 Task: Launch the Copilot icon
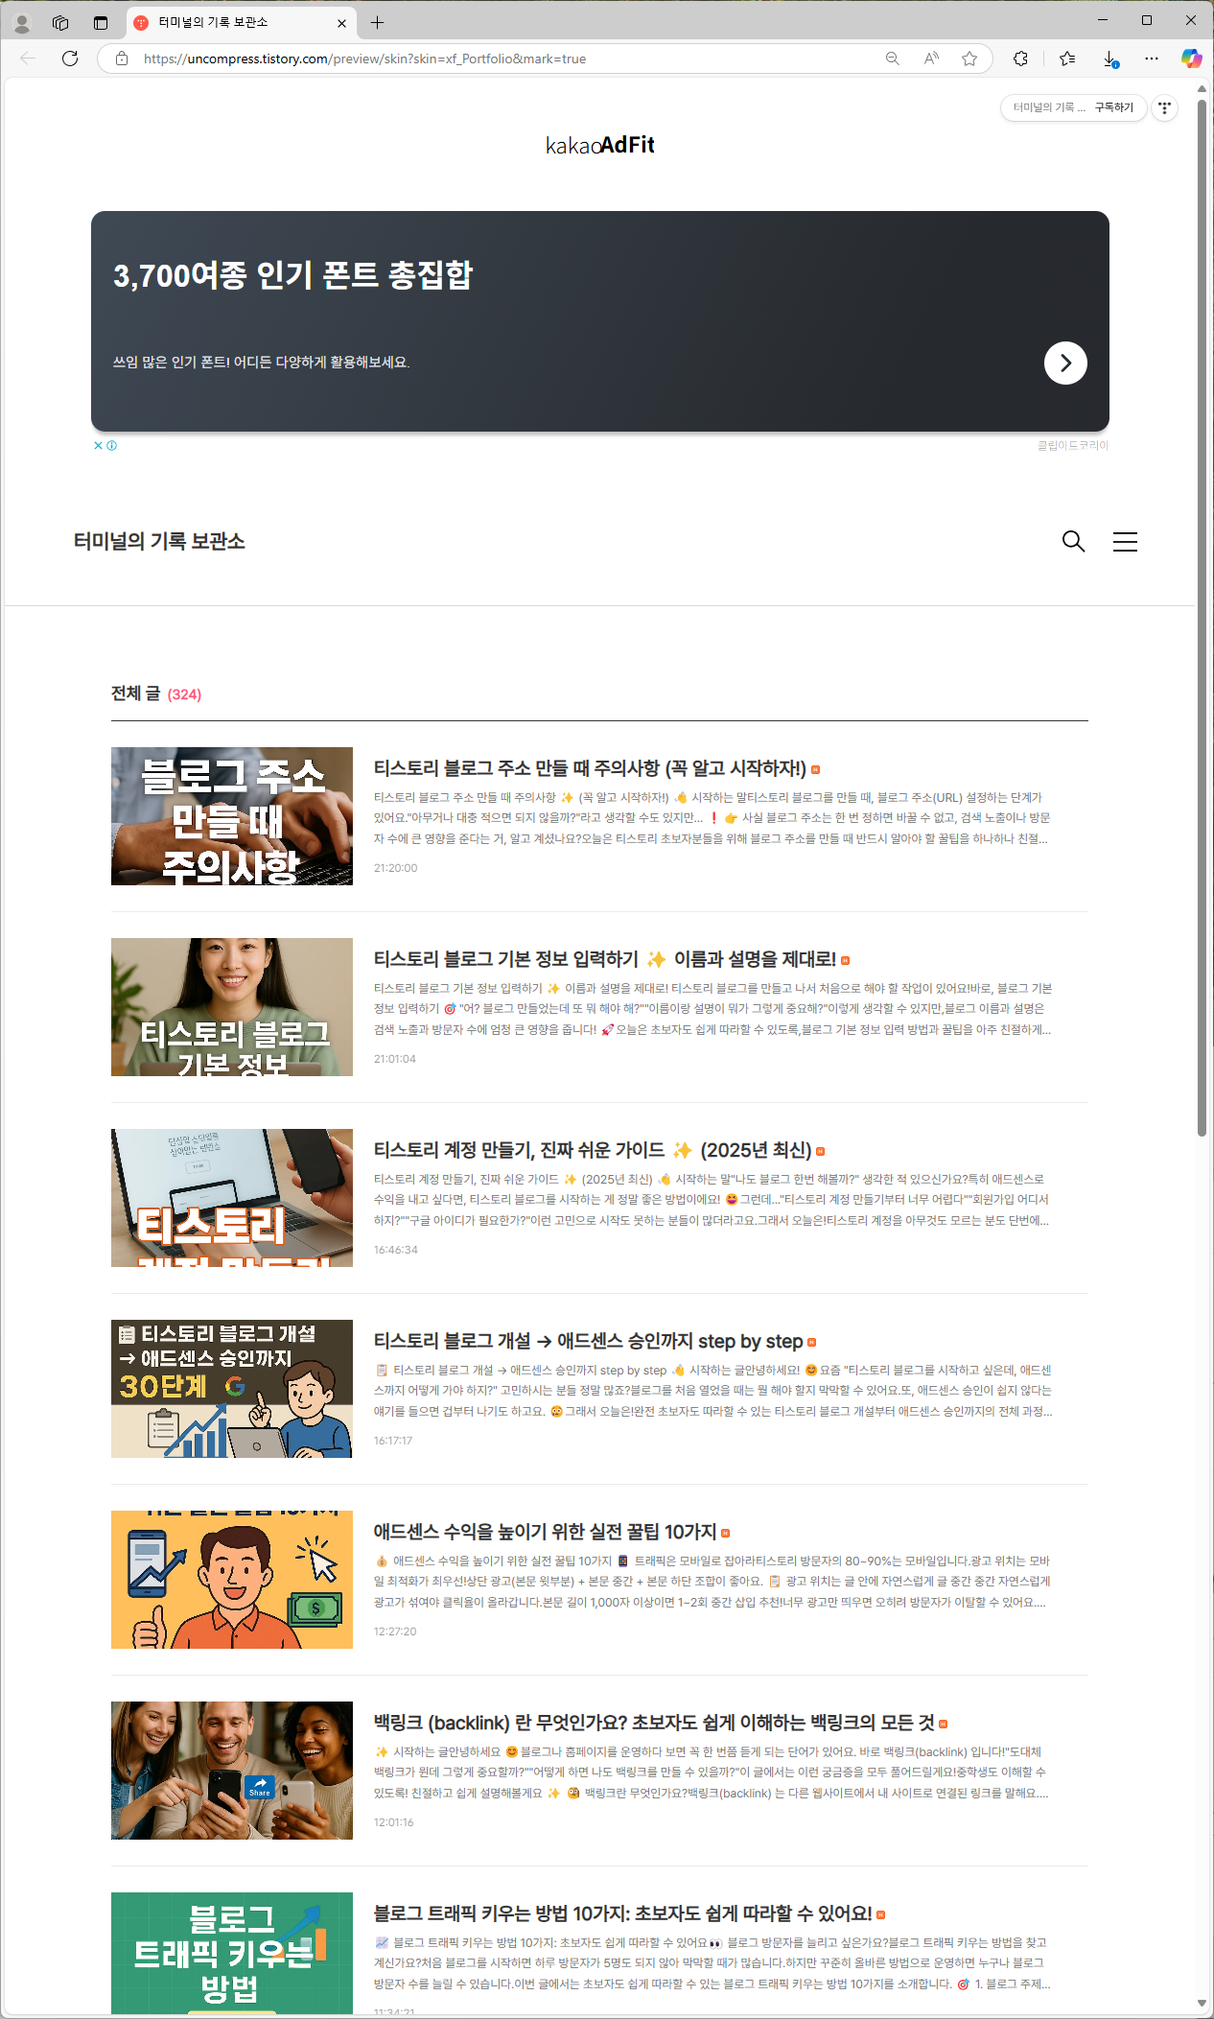point(1191,59)
